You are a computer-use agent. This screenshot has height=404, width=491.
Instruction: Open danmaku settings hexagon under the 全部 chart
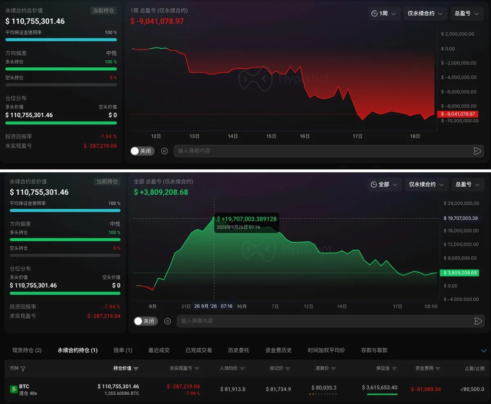[x=167, y=321]
